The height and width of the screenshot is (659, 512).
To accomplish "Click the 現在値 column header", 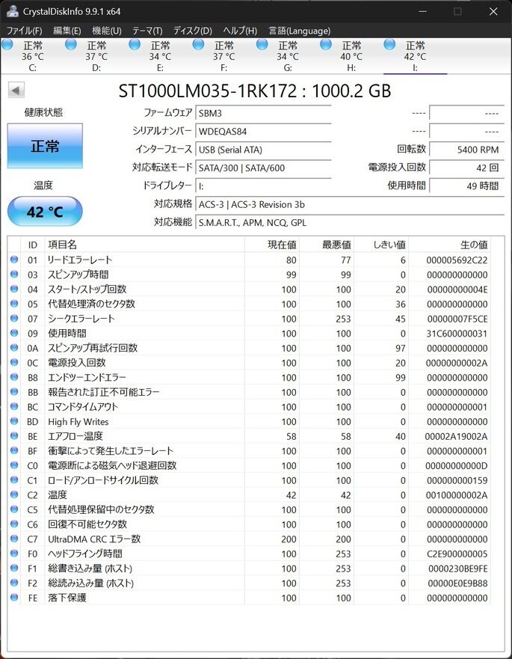I will point(272,245).
